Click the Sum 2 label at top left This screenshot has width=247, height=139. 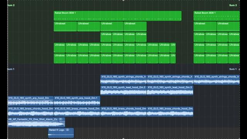pyautogui.click(x=11, y=5)
